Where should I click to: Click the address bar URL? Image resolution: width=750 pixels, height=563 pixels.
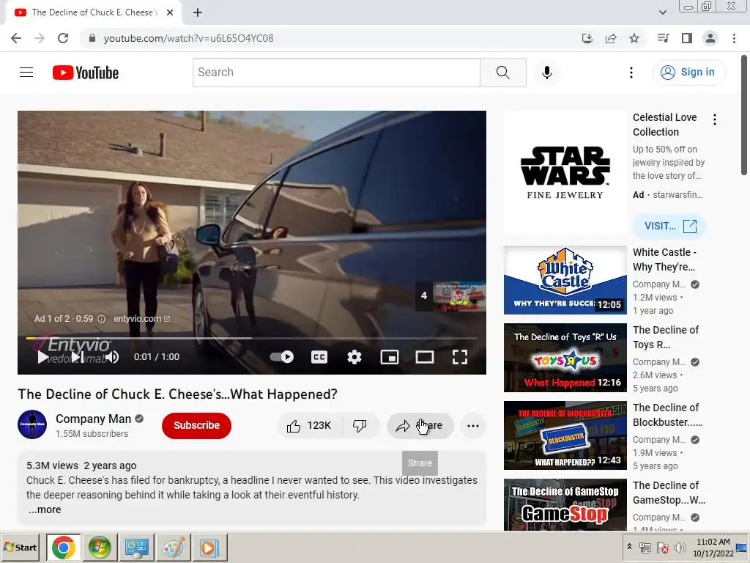click(188, 38)
